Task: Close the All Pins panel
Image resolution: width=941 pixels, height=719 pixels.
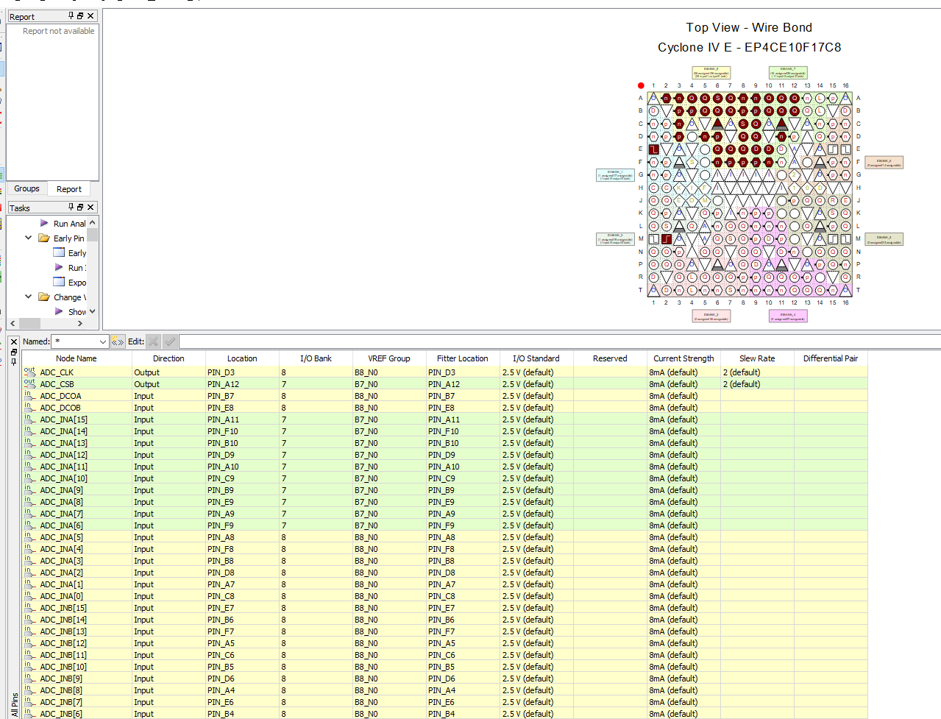Action: click(x=14, y=341)
